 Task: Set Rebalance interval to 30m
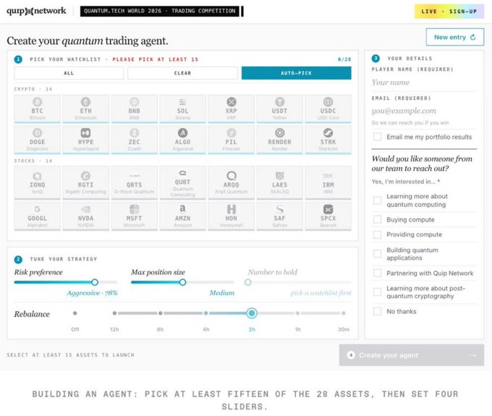(344, 313)
